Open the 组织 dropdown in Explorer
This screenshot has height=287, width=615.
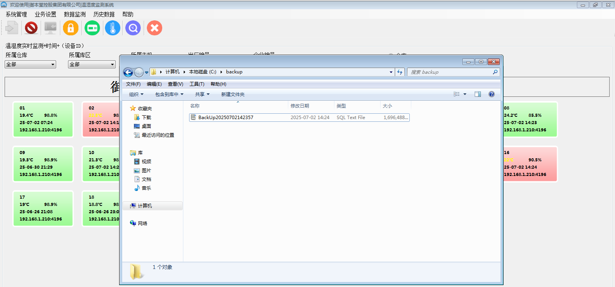click(x=136, y=95)
